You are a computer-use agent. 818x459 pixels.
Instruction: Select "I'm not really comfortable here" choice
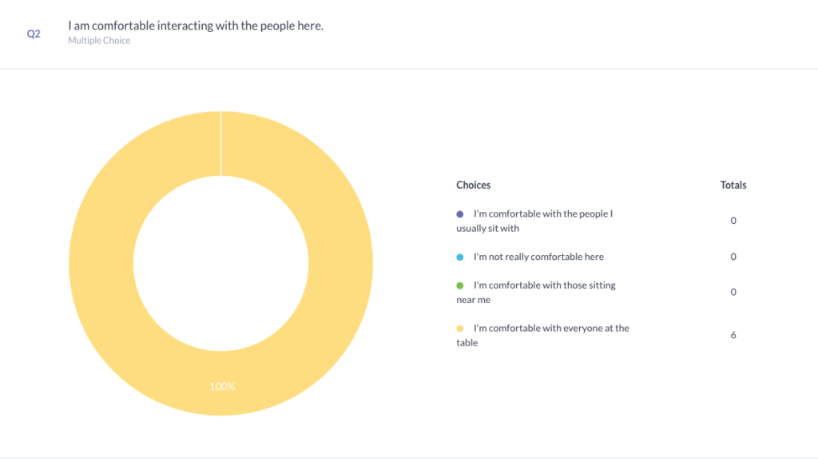[x=538, y=257]
